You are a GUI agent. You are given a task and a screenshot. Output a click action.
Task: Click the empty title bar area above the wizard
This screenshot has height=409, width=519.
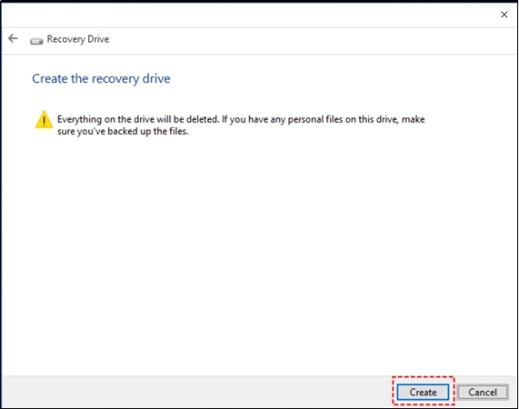tap(259, 15)
